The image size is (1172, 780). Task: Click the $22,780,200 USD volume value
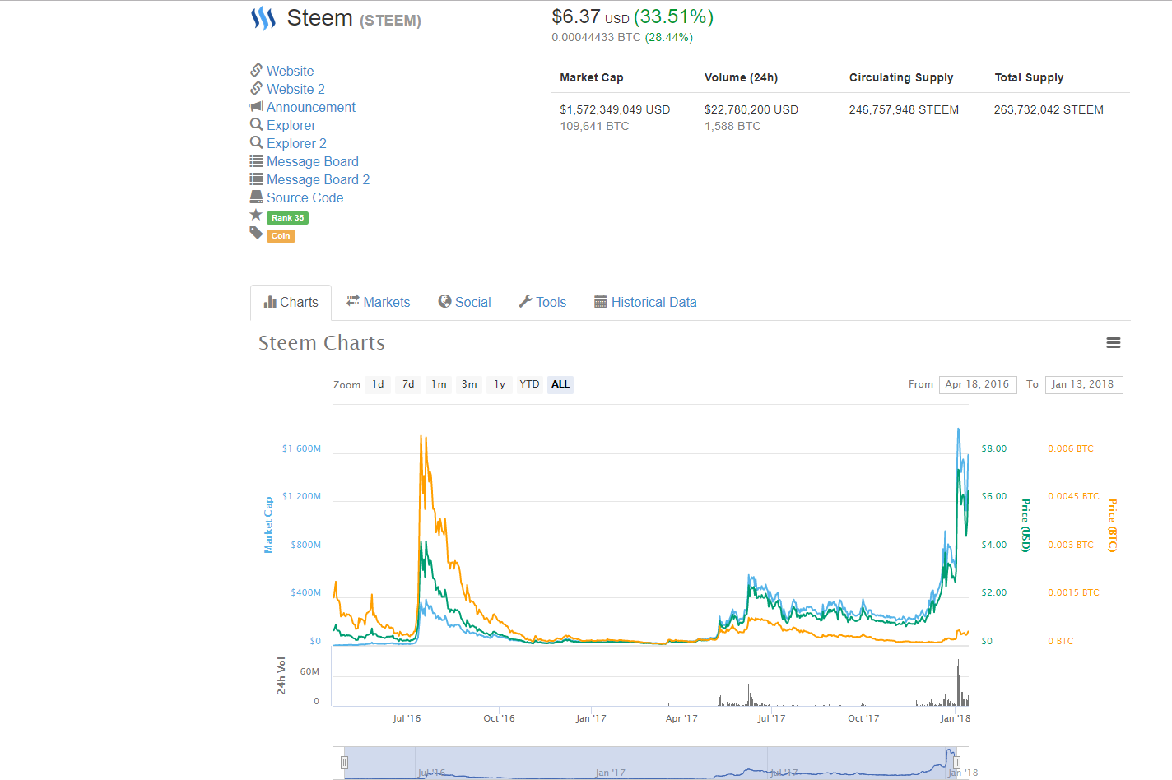[751, 109]
